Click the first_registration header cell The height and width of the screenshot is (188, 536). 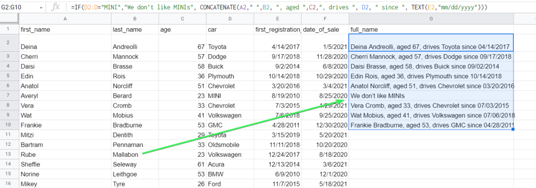coord(278,29)
